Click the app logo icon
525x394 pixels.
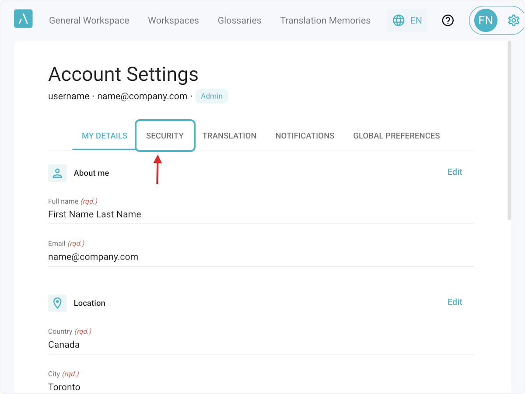(x=23, y=19)
